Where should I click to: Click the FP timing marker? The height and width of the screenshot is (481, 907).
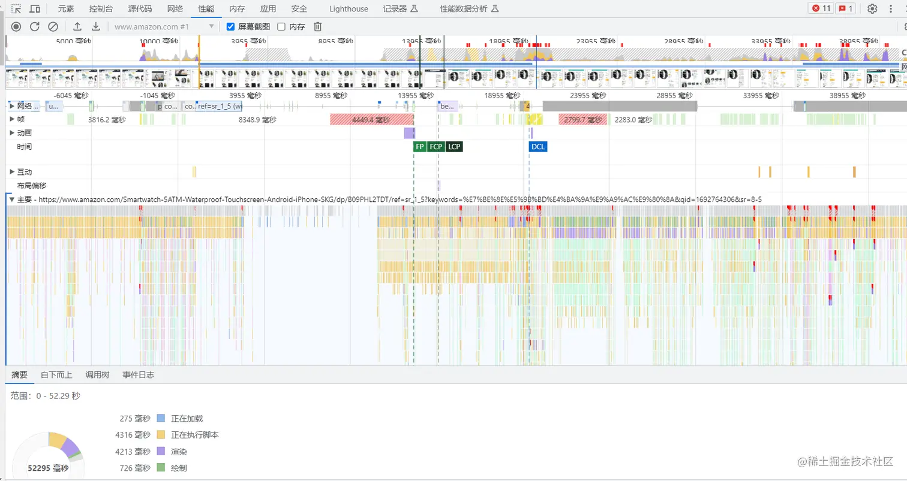(x=420, y=147)
